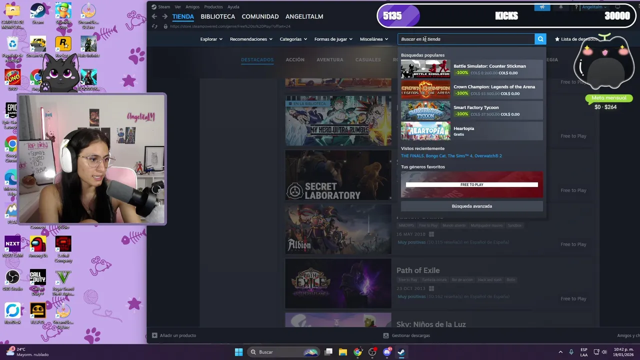Image resolution: width=640 pixels, height=360 pixels.
Task: Click the recently viewed games link
Action: point(451,156)
